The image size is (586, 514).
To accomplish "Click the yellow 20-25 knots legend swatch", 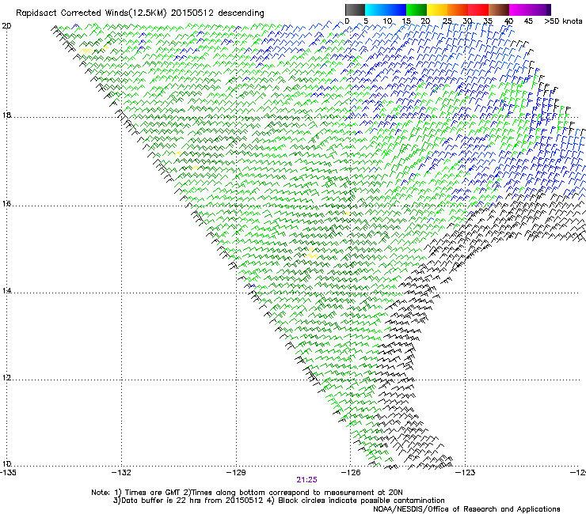I will click(437, 9).
